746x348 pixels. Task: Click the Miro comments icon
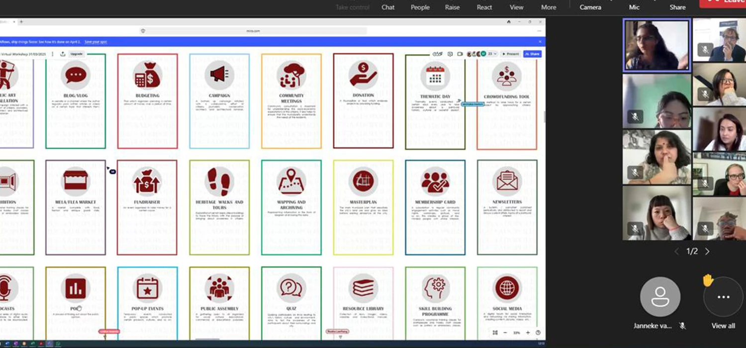coord(450,54)
